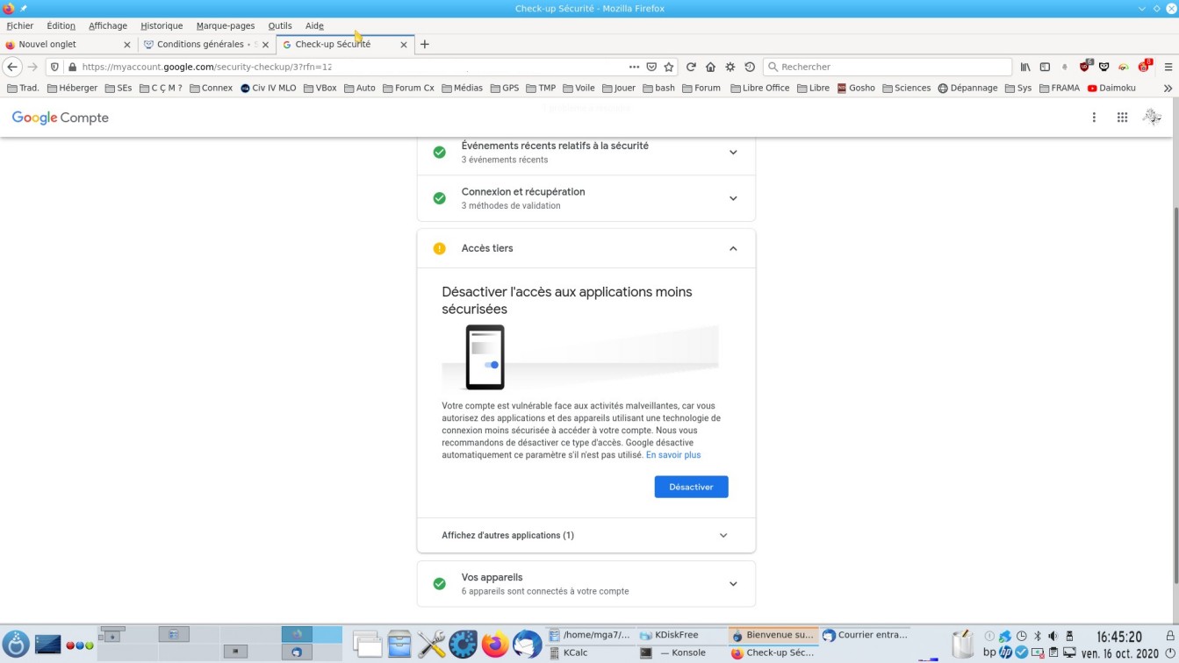Open the page actions three-dot menu
This screenshot has width=1179, height=663.
[x=634, y=67]
